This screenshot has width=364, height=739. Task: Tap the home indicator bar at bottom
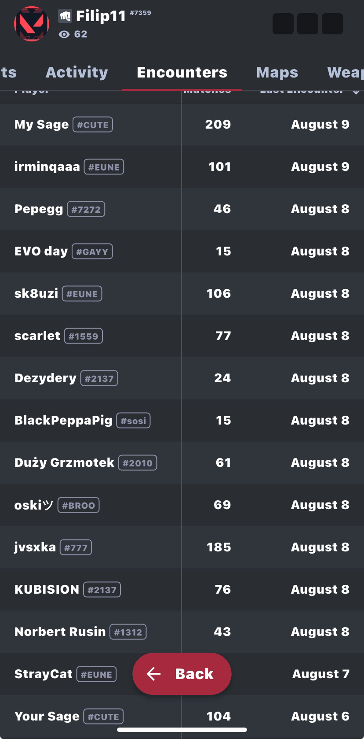[x=182, y=729]
